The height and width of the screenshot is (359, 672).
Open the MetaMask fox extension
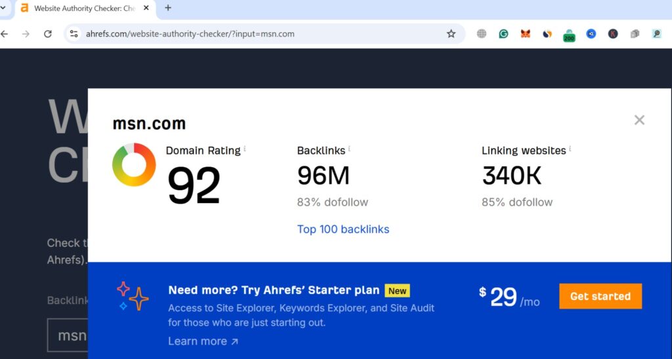[x=526, y=34]
